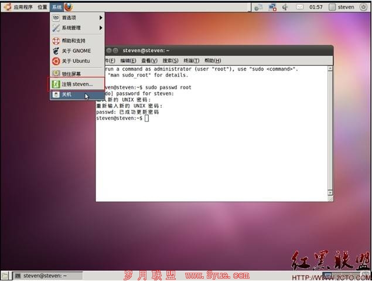Click 'sudo passwd root' command text
This screenshot has height=281, width=372.
(168, 87)
